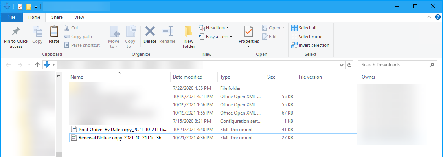The image size is (443, 157).
Task: Click New folder icon in title bar
Action: (29, 7)
